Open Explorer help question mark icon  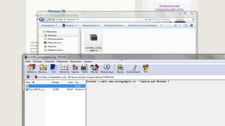[192, 26]
